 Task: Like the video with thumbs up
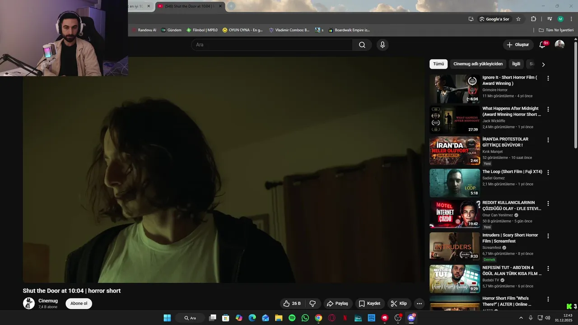tap(292, 303)
